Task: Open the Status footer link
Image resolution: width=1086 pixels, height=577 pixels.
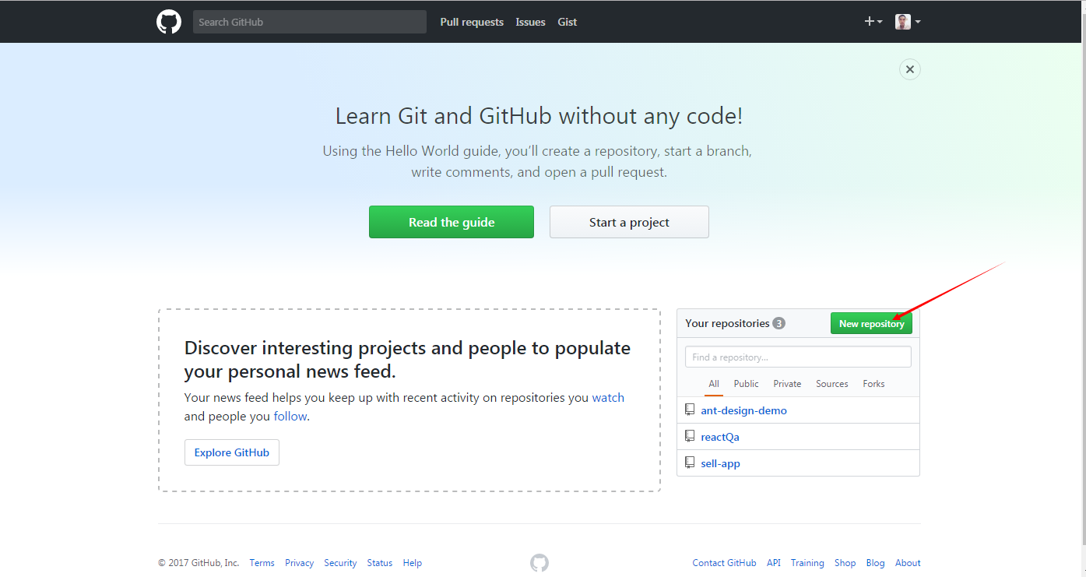Action: 380,563
